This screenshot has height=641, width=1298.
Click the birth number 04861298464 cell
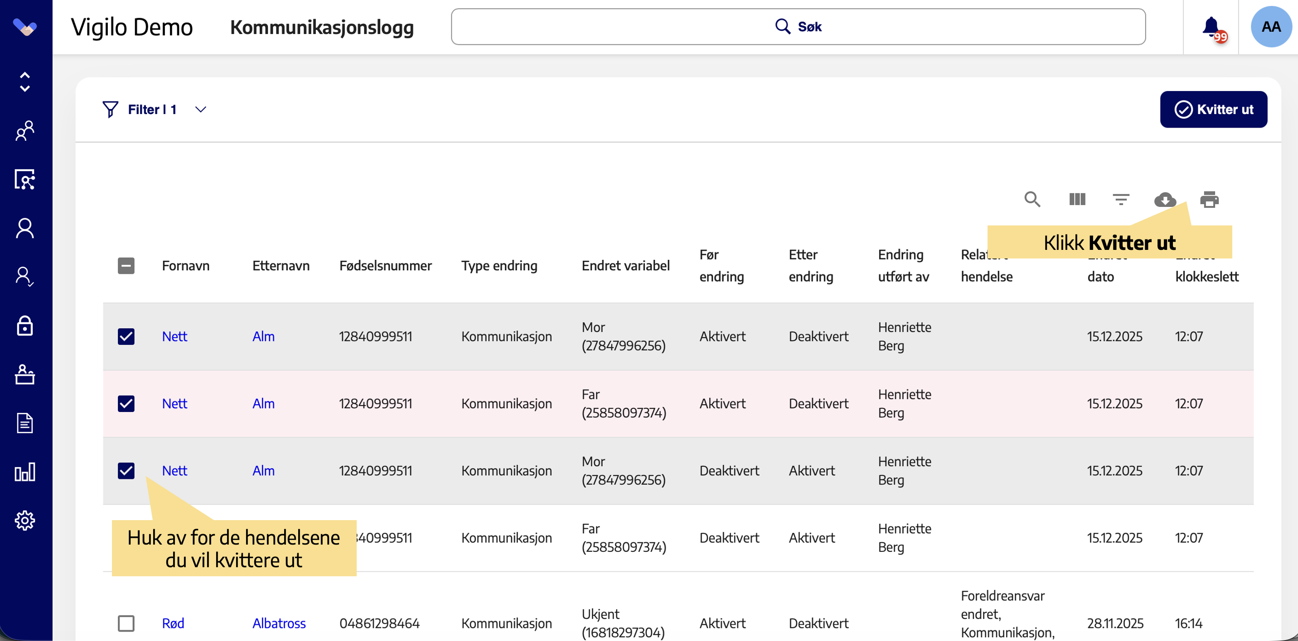(x=379, y=623)
